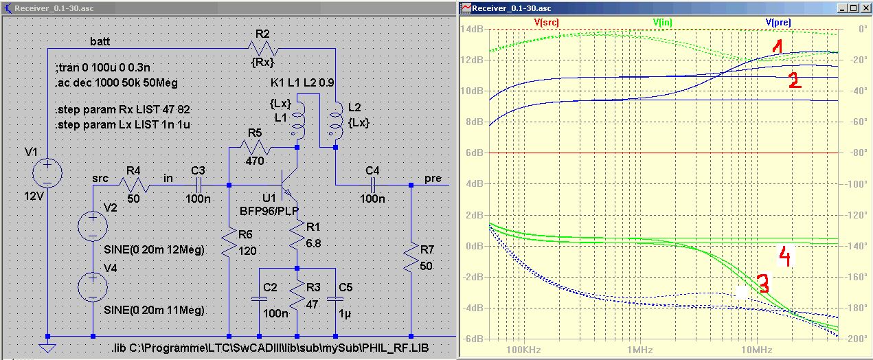Viewport: 873px width, 360px height.
Task: Click the "src" net label
Action: click(x=100, y=178)
